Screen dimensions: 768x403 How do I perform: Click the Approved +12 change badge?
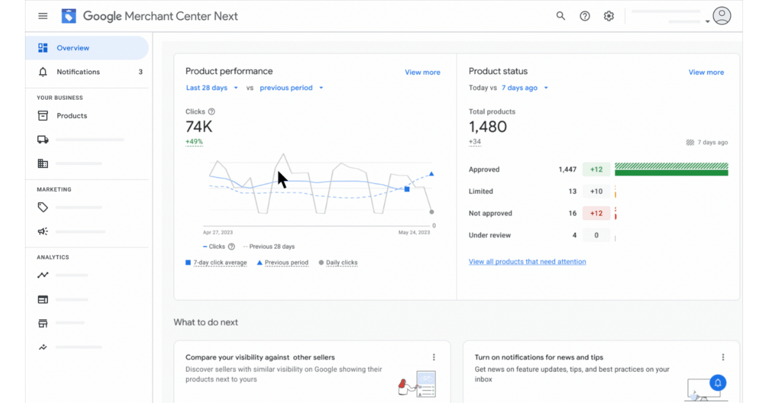[596, 170]
